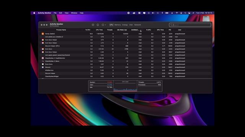Sort by PID column header
Image resolution: width=245 pixels, height=137 pixels.
170,30
